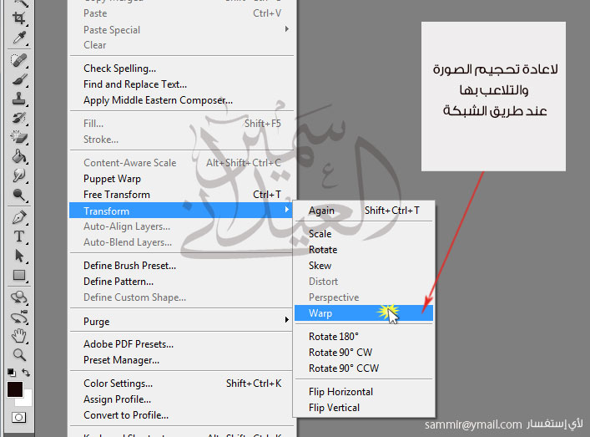Select the Brush tool
Screen dimensions: 590x437
[18, 80]
